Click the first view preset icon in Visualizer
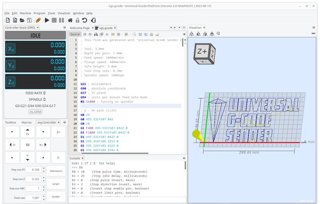This screenshot has height=204, width=320. 192,34
